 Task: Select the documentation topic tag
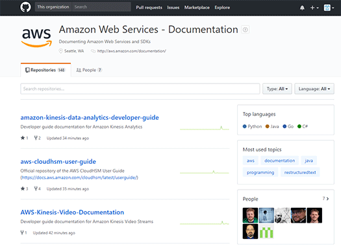pyautogui.click(x=279, y=161)
